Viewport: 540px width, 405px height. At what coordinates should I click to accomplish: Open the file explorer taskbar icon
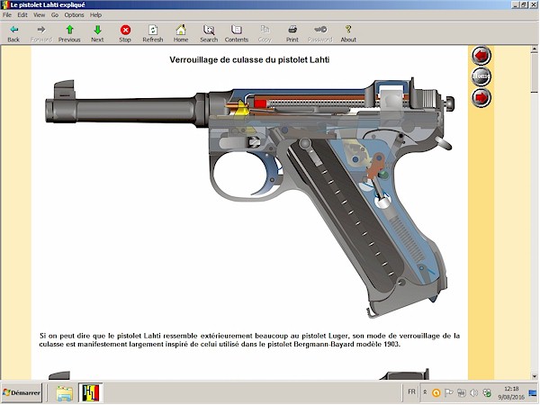click(65, 392)
